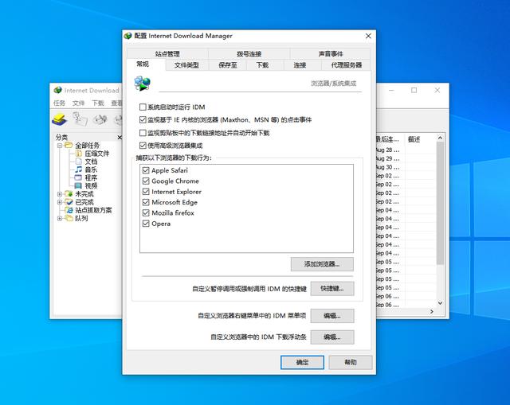Switch to the 站点管理 tab
The width and height of the screenshot is (510, 405).
tap(167, 54)
